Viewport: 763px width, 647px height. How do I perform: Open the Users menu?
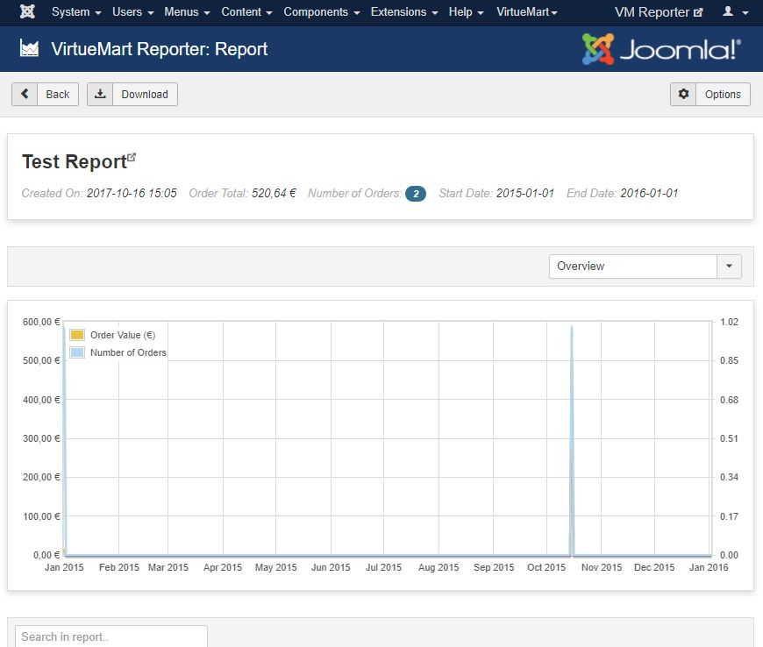click(132, 12)
